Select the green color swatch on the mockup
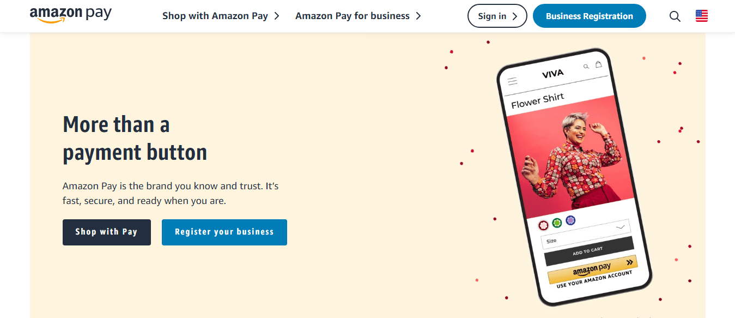This screenshot has width=735, height=318. [557, 222]
